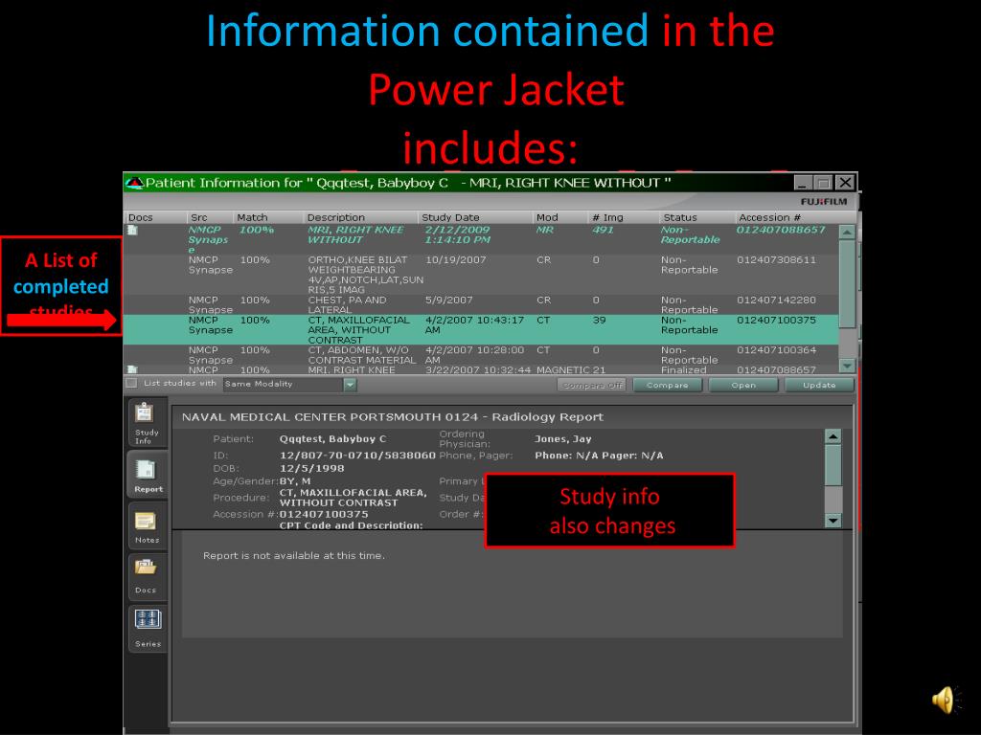Click DOB value 12/5/1998
981x735 pixels.
tap(311, 468)
